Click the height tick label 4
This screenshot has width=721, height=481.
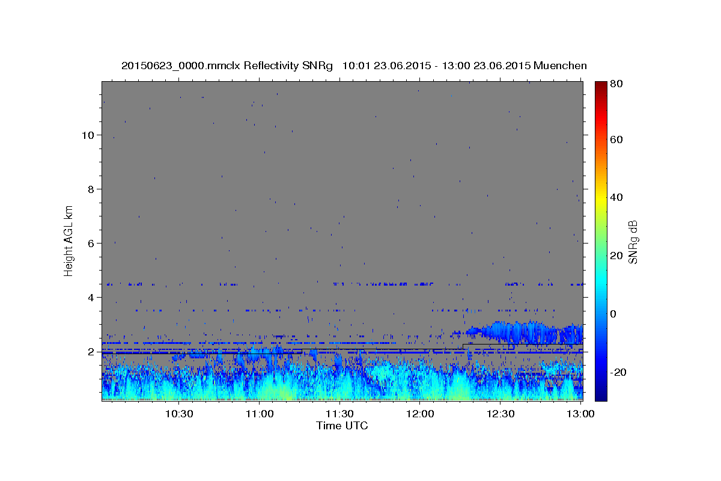coord(92,297)
